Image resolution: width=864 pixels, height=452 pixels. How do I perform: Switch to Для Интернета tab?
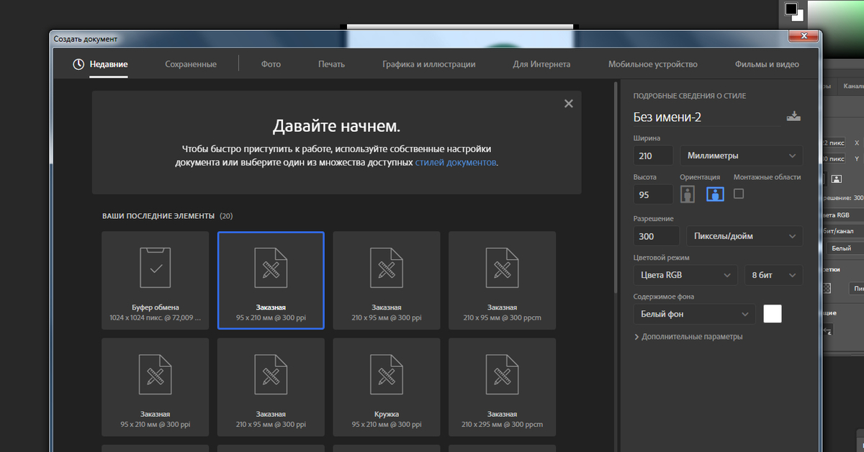coord(541,64)
